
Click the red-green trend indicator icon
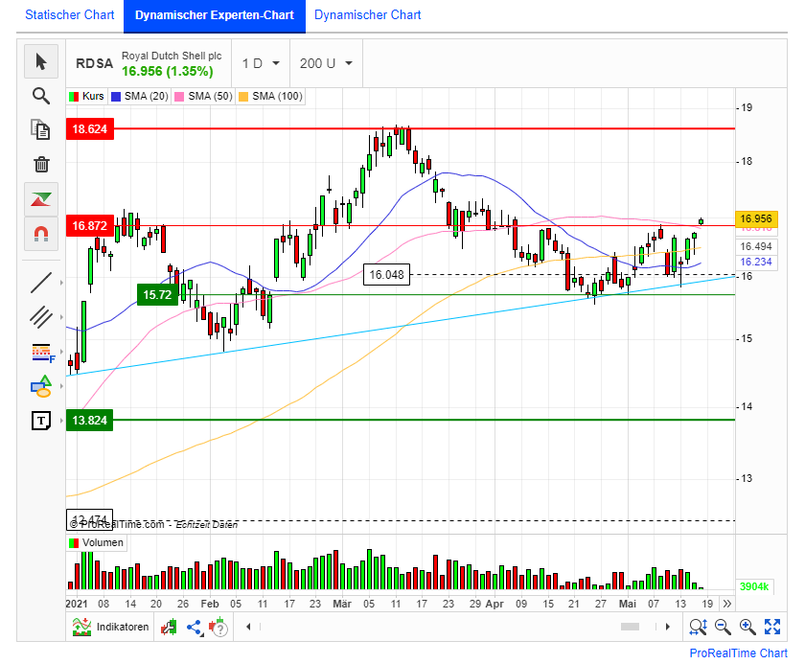tap(41, 199)
